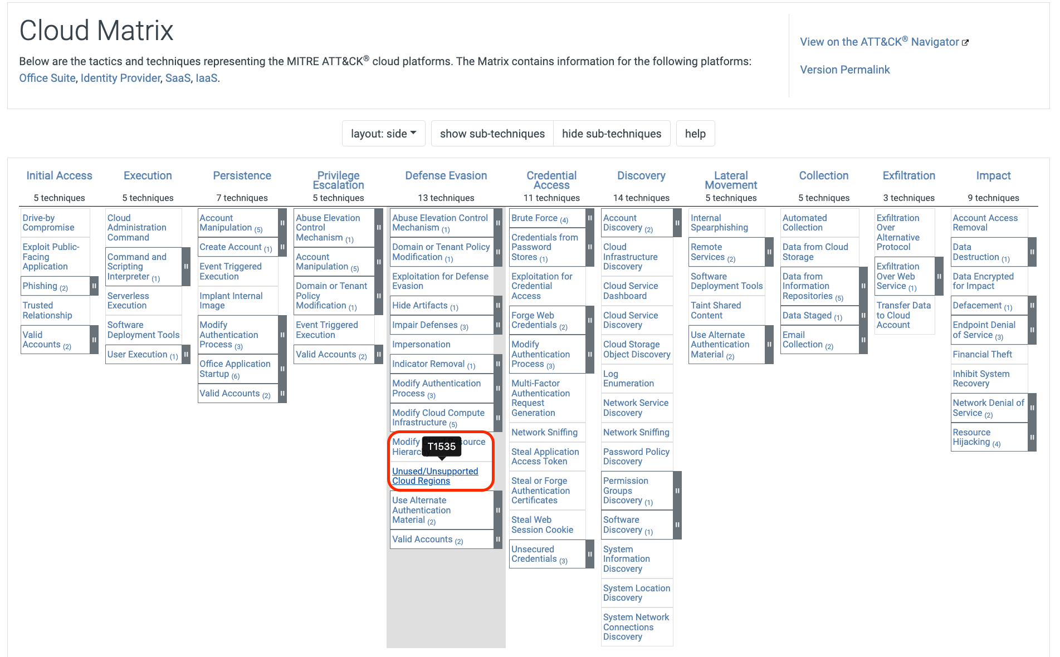The image size is (1060, 657).
Task: Click the external-link icon beside ATT&CK Navigator
Action: click(x=966, y=41)
